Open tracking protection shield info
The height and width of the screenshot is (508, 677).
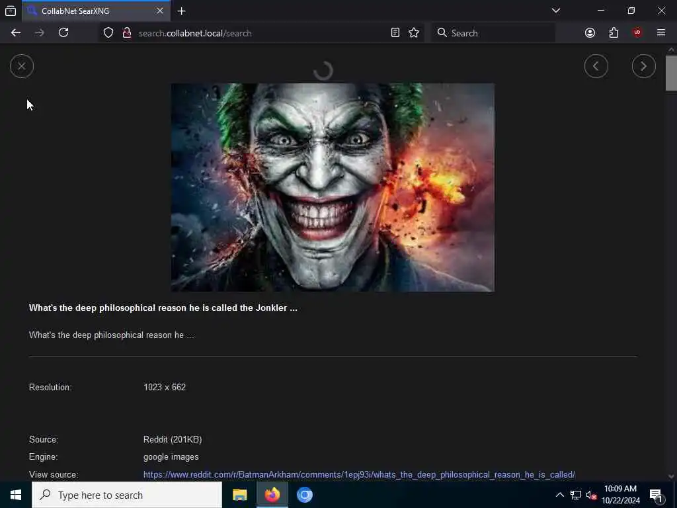click(108, 33)
